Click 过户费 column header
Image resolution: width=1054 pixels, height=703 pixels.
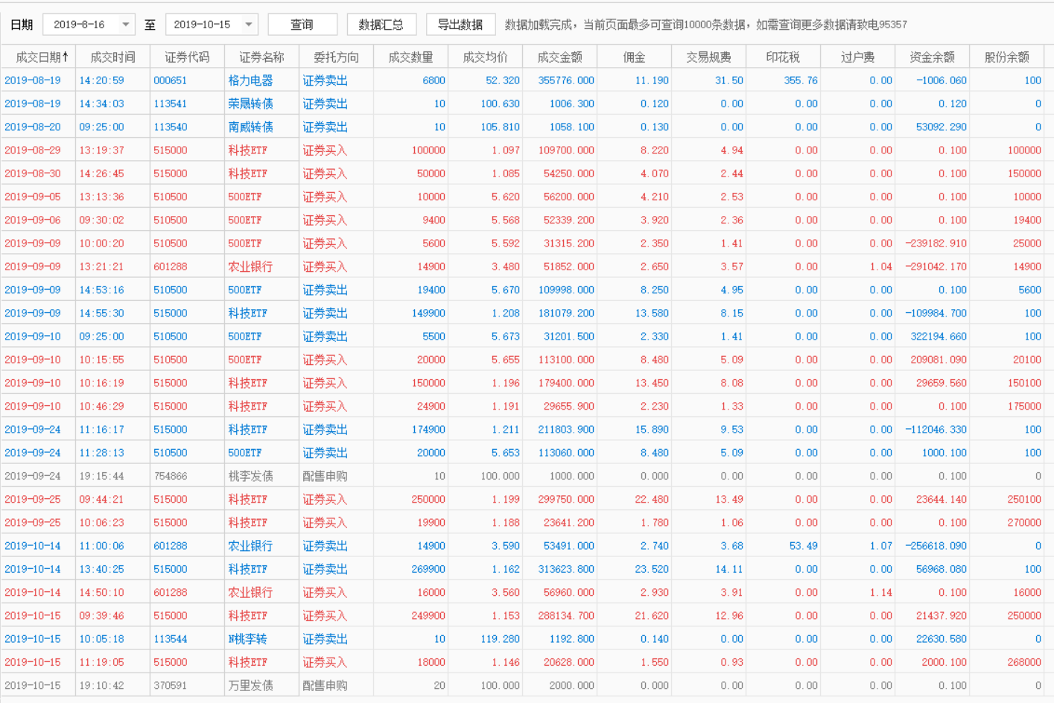(x=857, y=57)
